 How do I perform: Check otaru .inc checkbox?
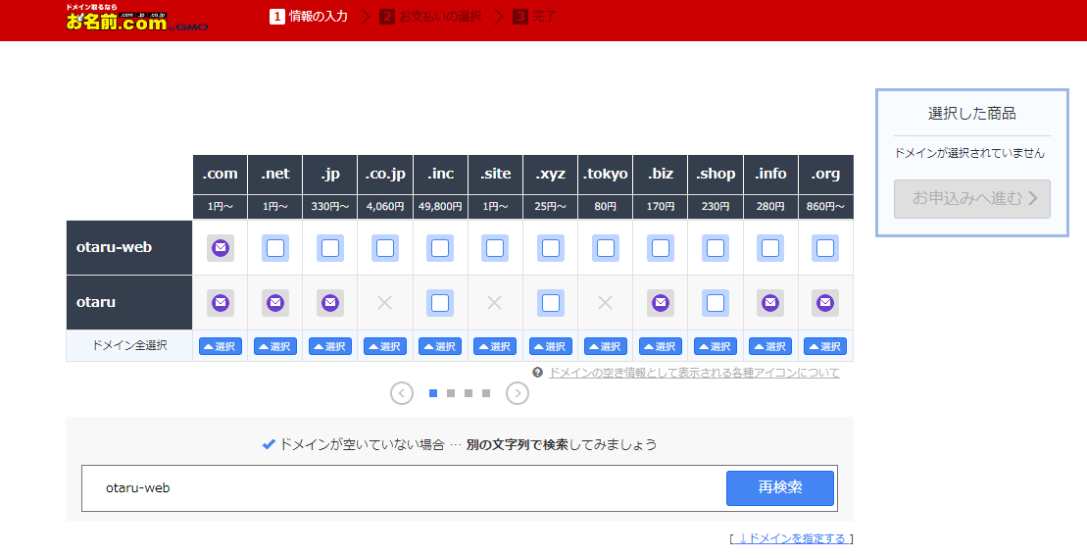(x=440, y=302)
